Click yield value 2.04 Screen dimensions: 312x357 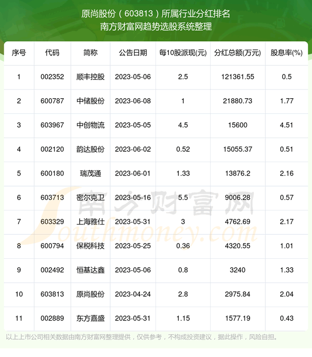[x=287, y=294]
